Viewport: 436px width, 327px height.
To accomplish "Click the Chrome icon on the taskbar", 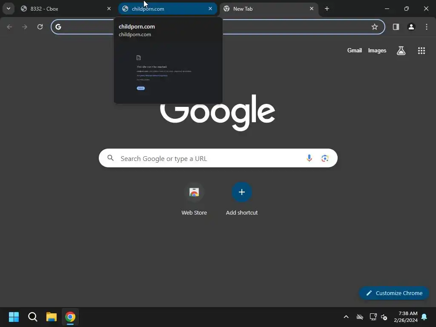I will 70,317.
